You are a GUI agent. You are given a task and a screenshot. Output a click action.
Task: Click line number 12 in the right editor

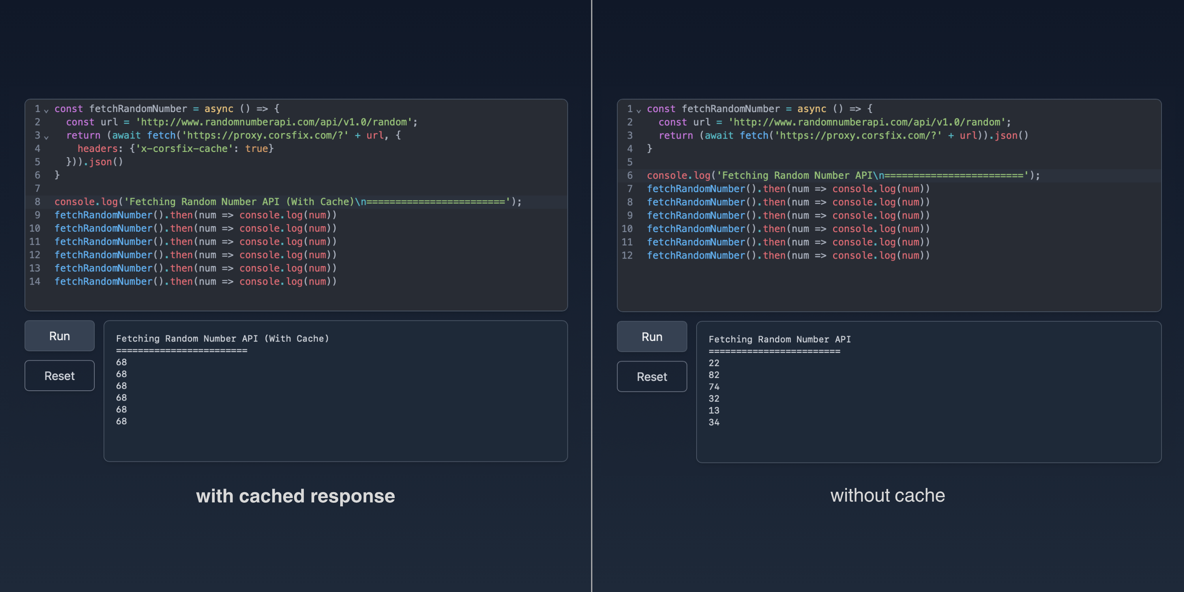(x=627, y=255)
